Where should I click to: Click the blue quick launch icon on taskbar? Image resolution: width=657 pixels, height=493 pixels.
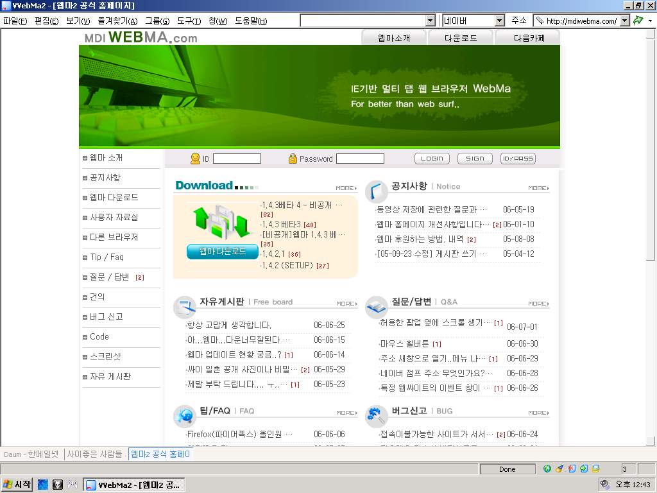click(43, 485)
